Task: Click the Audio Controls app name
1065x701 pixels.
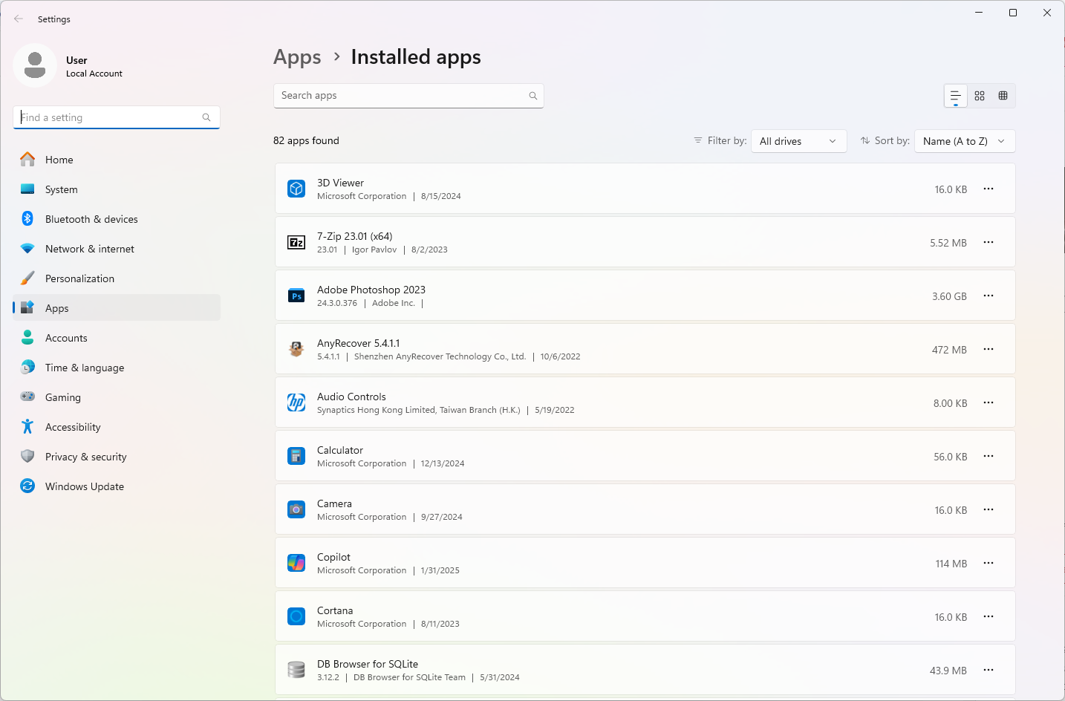Action: [351, 397]
